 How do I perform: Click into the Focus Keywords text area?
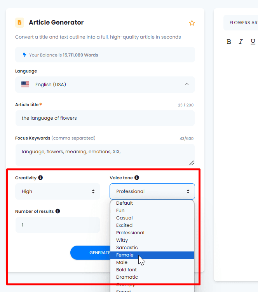tap(105, 154)
